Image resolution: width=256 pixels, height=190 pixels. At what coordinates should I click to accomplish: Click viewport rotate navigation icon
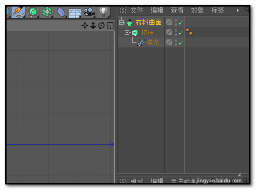click(101, 26)
